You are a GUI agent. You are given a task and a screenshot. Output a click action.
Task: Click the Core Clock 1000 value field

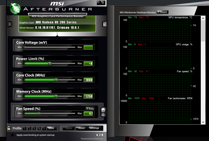[x=88, y=80]
